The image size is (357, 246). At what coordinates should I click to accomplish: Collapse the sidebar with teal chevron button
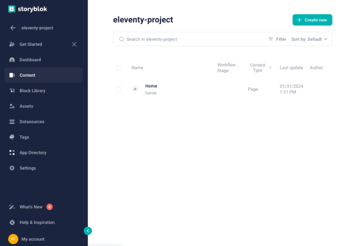(x=88, y=231)
